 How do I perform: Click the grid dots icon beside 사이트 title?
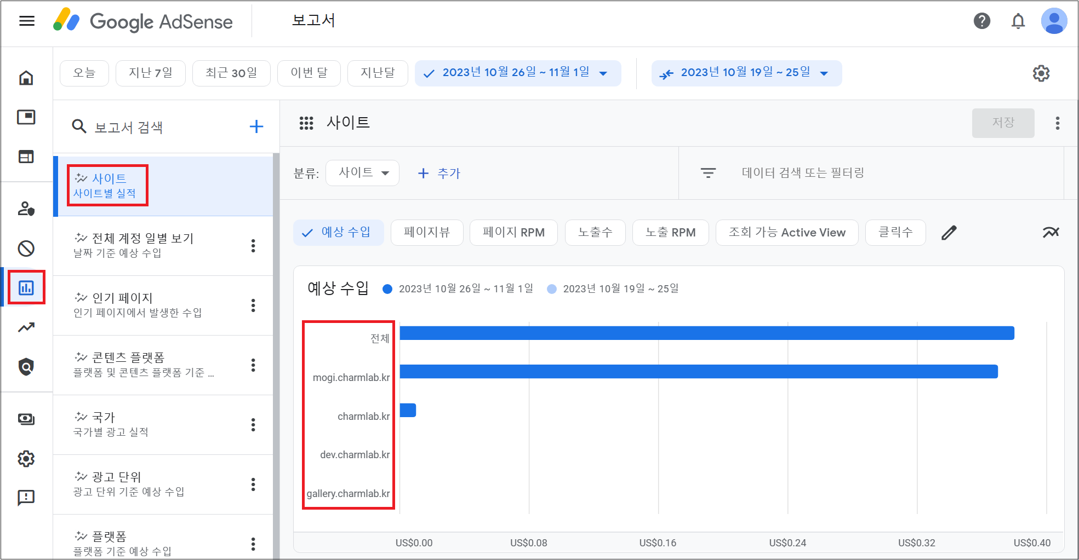pos(306,123)
